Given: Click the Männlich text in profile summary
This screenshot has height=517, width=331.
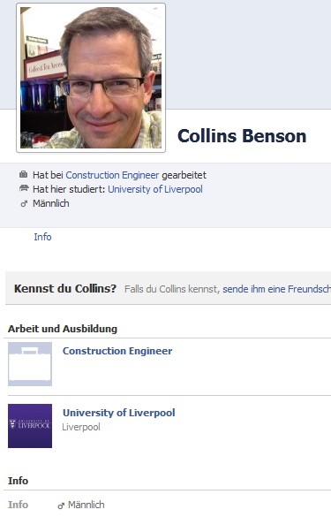Looking at the screenshot, I should click(51, 203).
